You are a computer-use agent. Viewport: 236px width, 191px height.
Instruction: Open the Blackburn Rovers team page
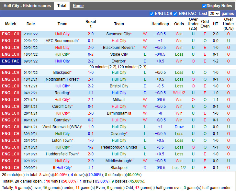pos(118,48)
